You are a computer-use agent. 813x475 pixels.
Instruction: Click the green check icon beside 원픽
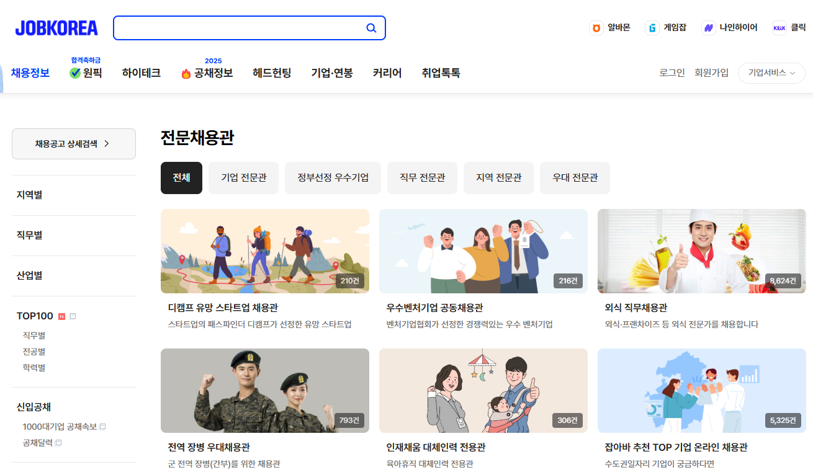click(x=74, y=73)
